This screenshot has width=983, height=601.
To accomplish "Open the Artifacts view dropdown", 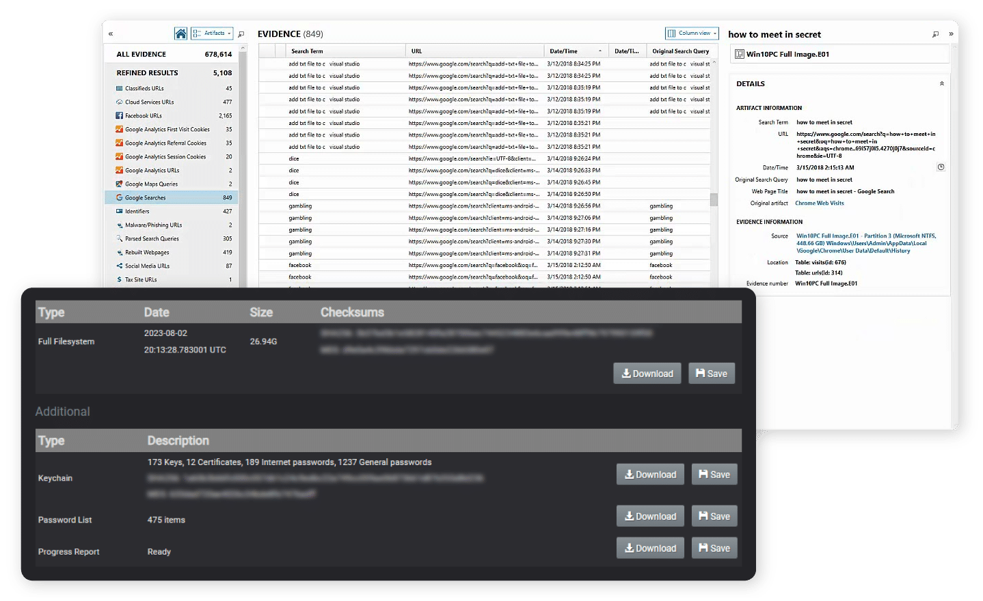I will pyautogui.click(x=211, y=33).
